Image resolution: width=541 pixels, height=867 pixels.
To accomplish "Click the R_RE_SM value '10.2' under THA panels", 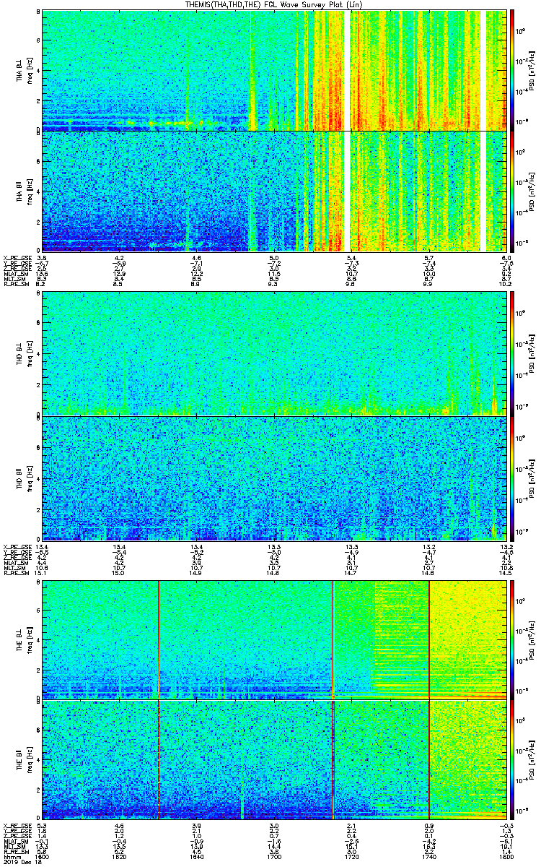I will click(506, 285).
